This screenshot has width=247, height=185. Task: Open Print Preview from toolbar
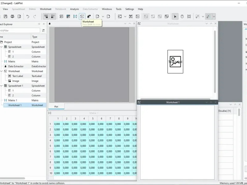tap(19, 17)
